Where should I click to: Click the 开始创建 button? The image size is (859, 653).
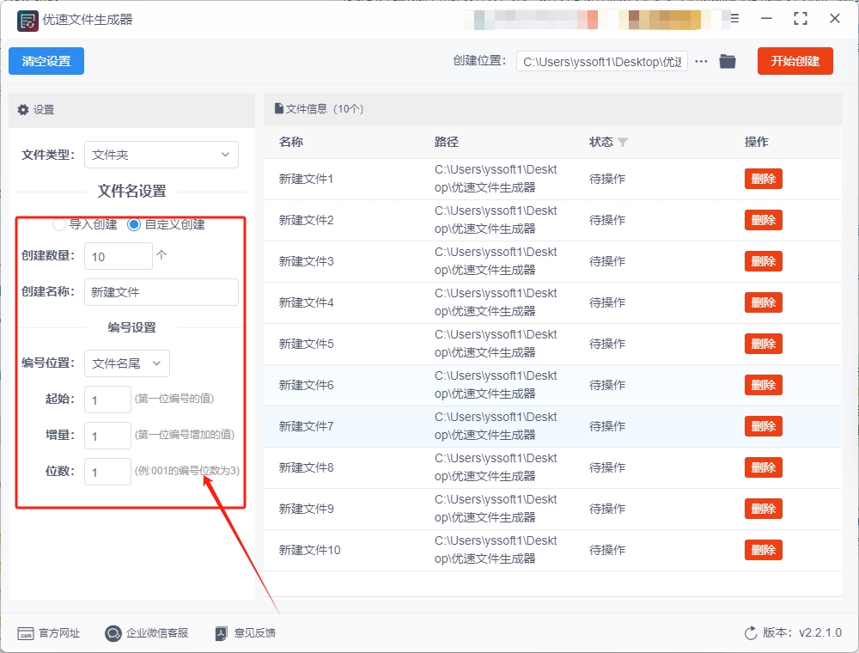[x=795, y=61]
